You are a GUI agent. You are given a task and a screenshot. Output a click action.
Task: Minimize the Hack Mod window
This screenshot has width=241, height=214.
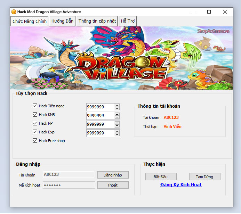click(193, 12)
